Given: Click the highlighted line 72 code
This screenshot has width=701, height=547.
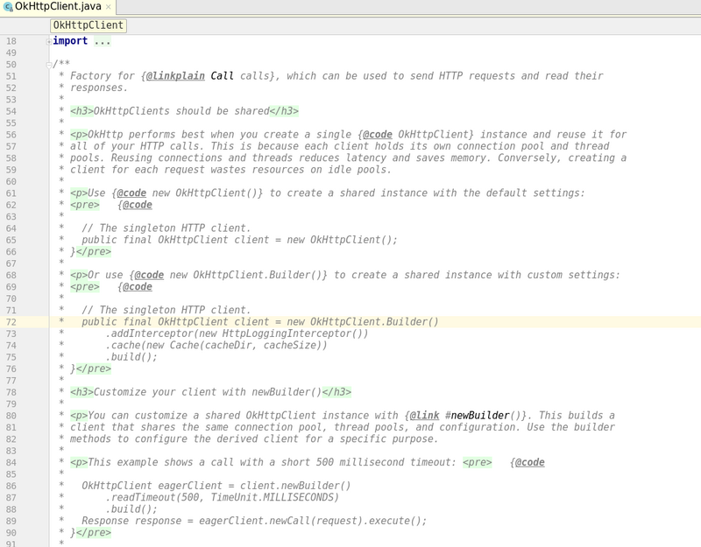Looking at the screenshot, I should click(x=260, y=322).
